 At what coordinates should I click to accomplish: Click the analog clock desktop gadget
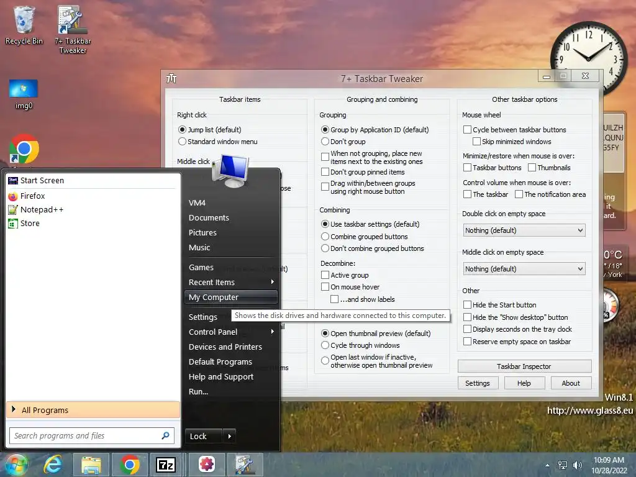(x=589, y=60)
